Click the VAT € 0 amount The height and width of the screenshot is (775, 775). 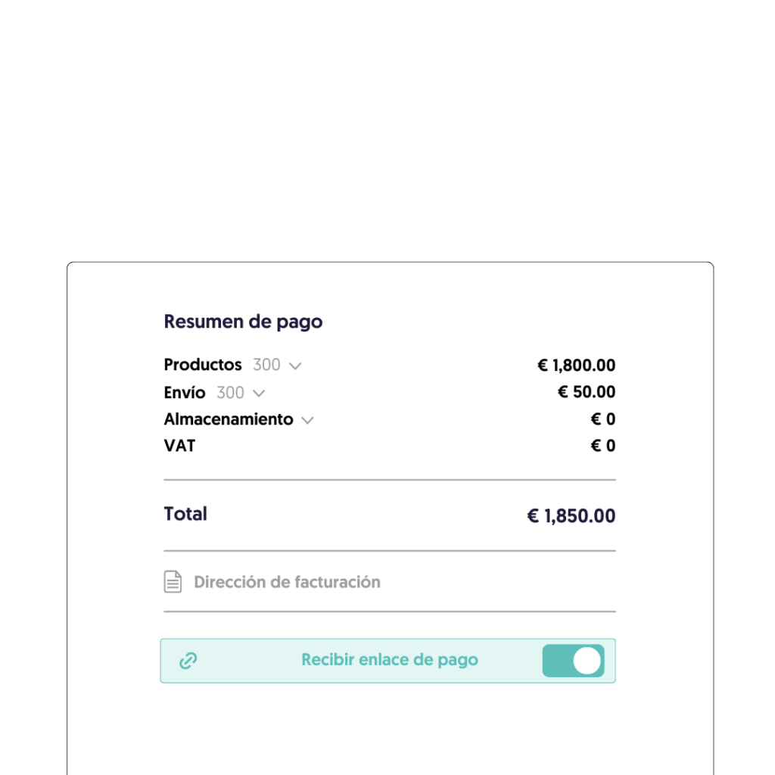tap(603, 446)
